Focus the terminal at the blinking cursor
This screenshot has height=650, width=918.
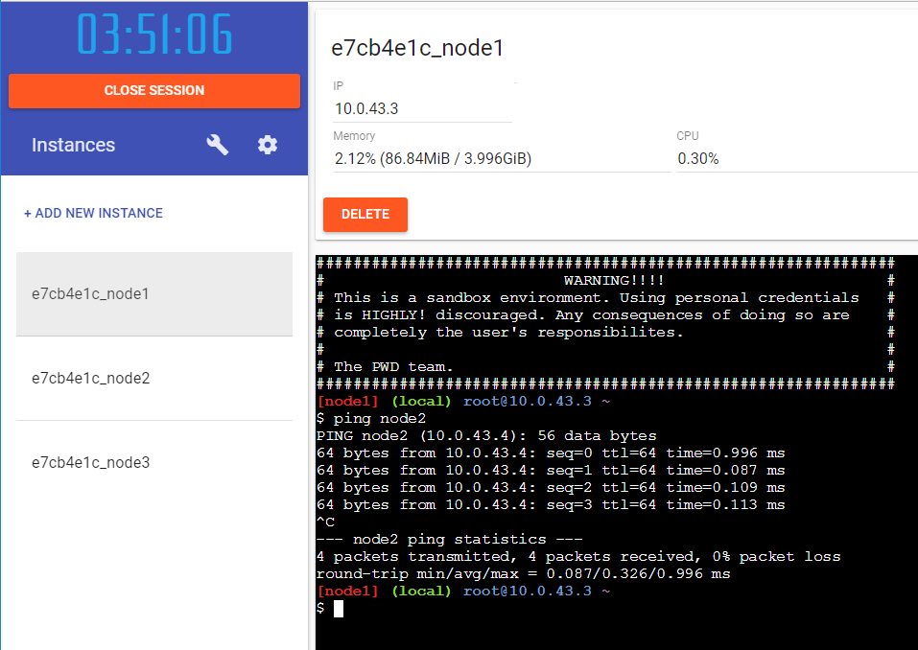[338, 609]
